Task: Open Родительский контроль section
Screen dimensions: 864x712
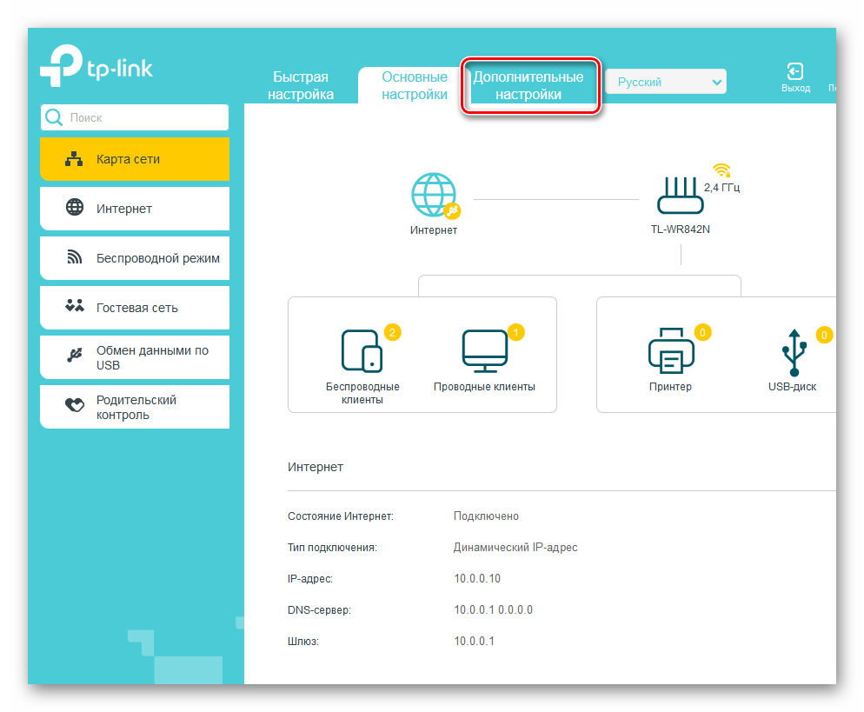Action: click(135, 407)
